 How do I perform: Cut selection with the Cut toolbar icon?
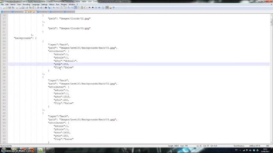pyautogui.click(x=27, y=8)
